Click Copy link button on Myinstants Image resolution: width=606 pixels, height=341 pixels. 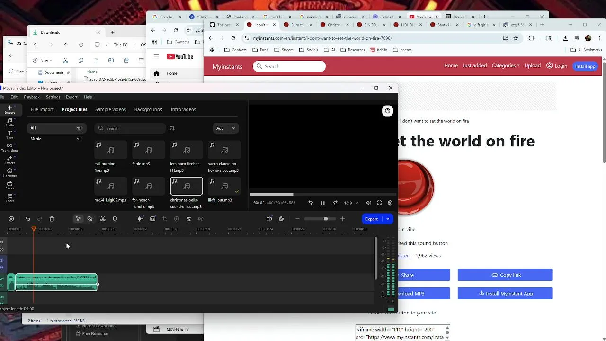pyautogui.click(x=505, y=275)
